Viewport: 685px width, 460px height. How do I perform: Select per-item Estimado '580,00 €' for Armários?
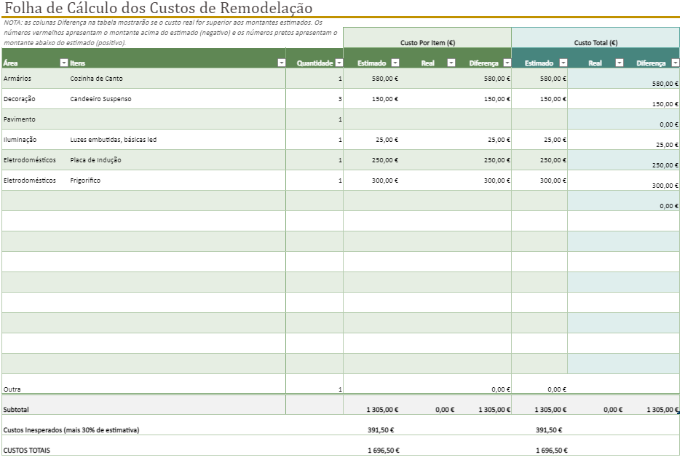click(x=385, y=79)
